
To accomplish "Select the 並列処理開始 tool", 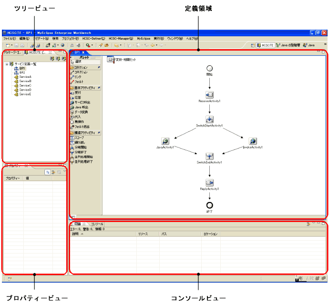I will (x=82, y=157).
